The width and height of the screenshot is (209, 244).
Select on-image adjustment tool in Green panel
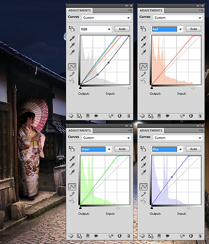(x=72, y=149)
